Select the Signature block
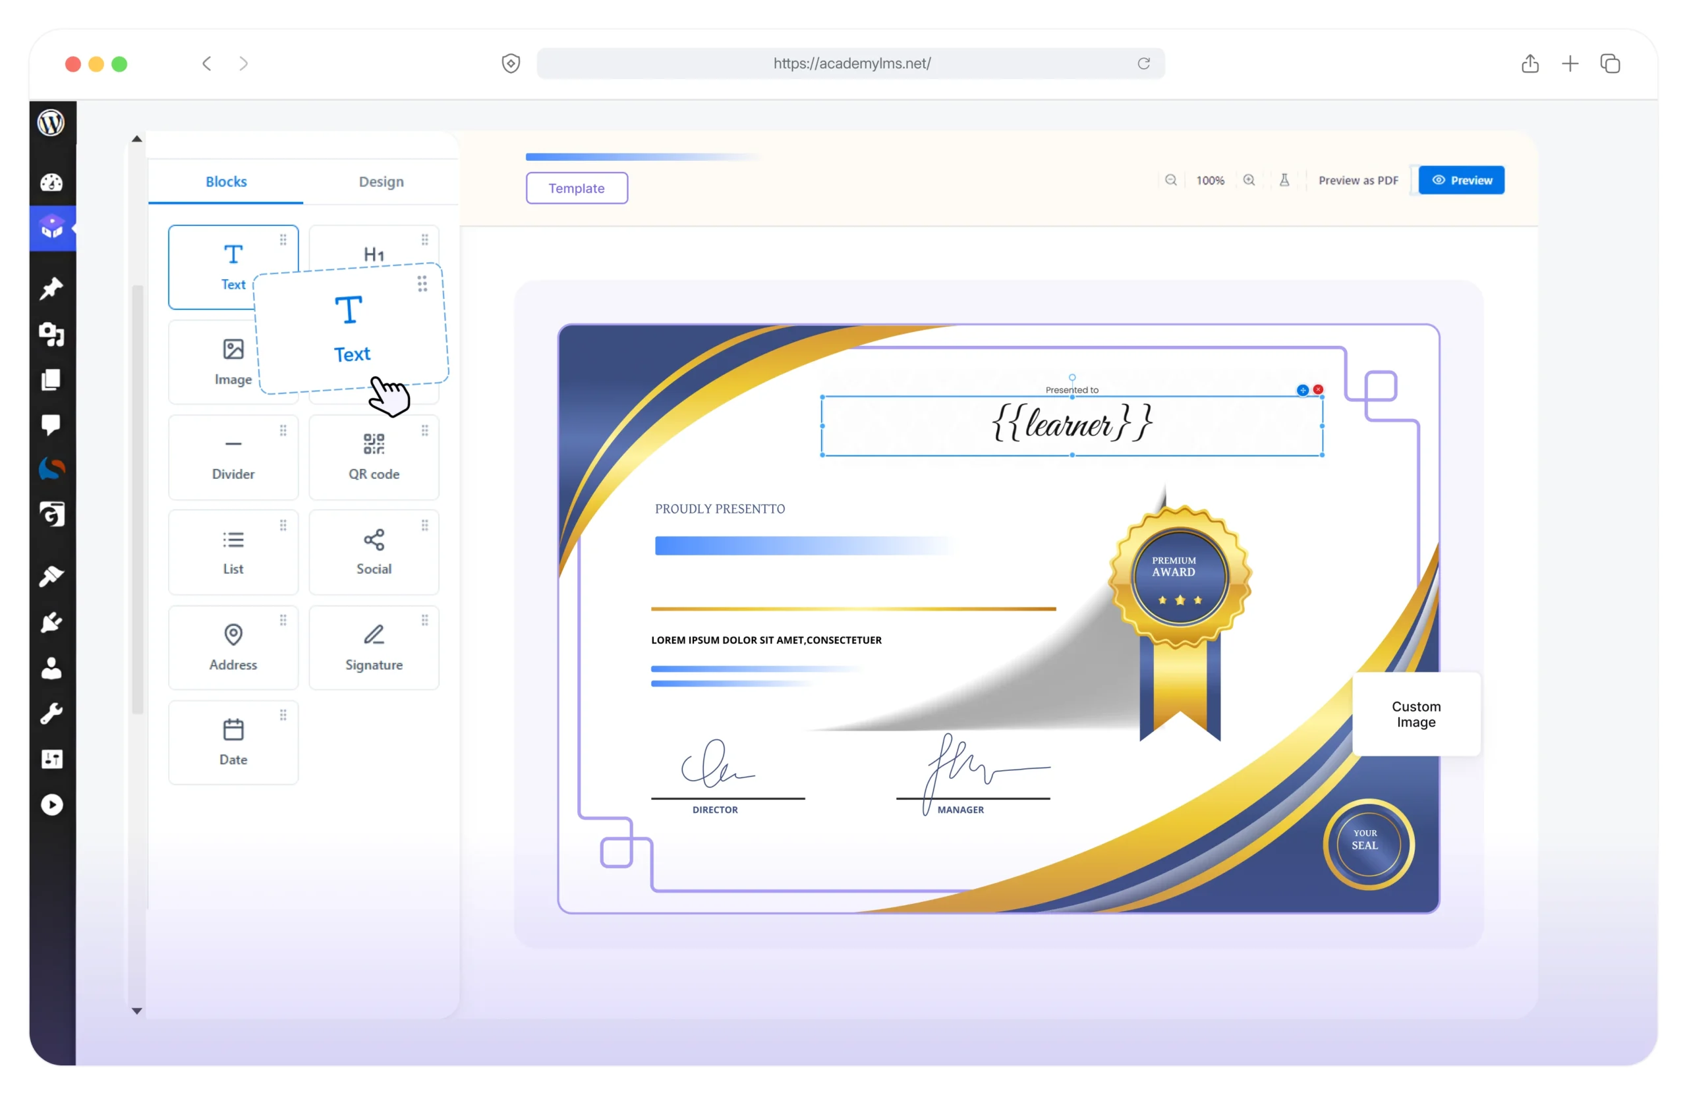This screenshot has height=1095, width=1687. tap(374, 647)
